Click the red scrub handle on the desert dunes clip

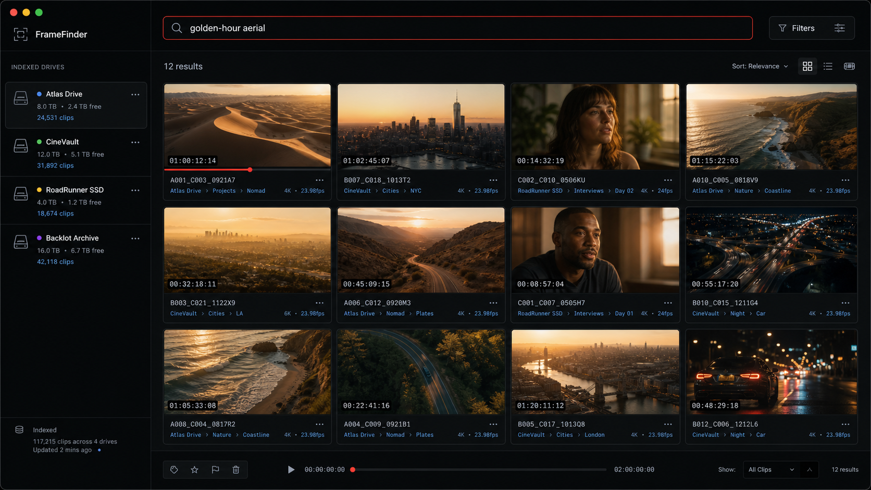coord(250,170)
